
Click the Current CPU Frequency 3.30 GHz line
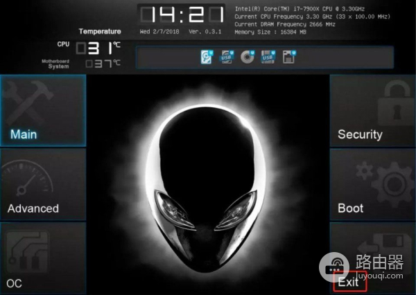[x=312, y=17]
